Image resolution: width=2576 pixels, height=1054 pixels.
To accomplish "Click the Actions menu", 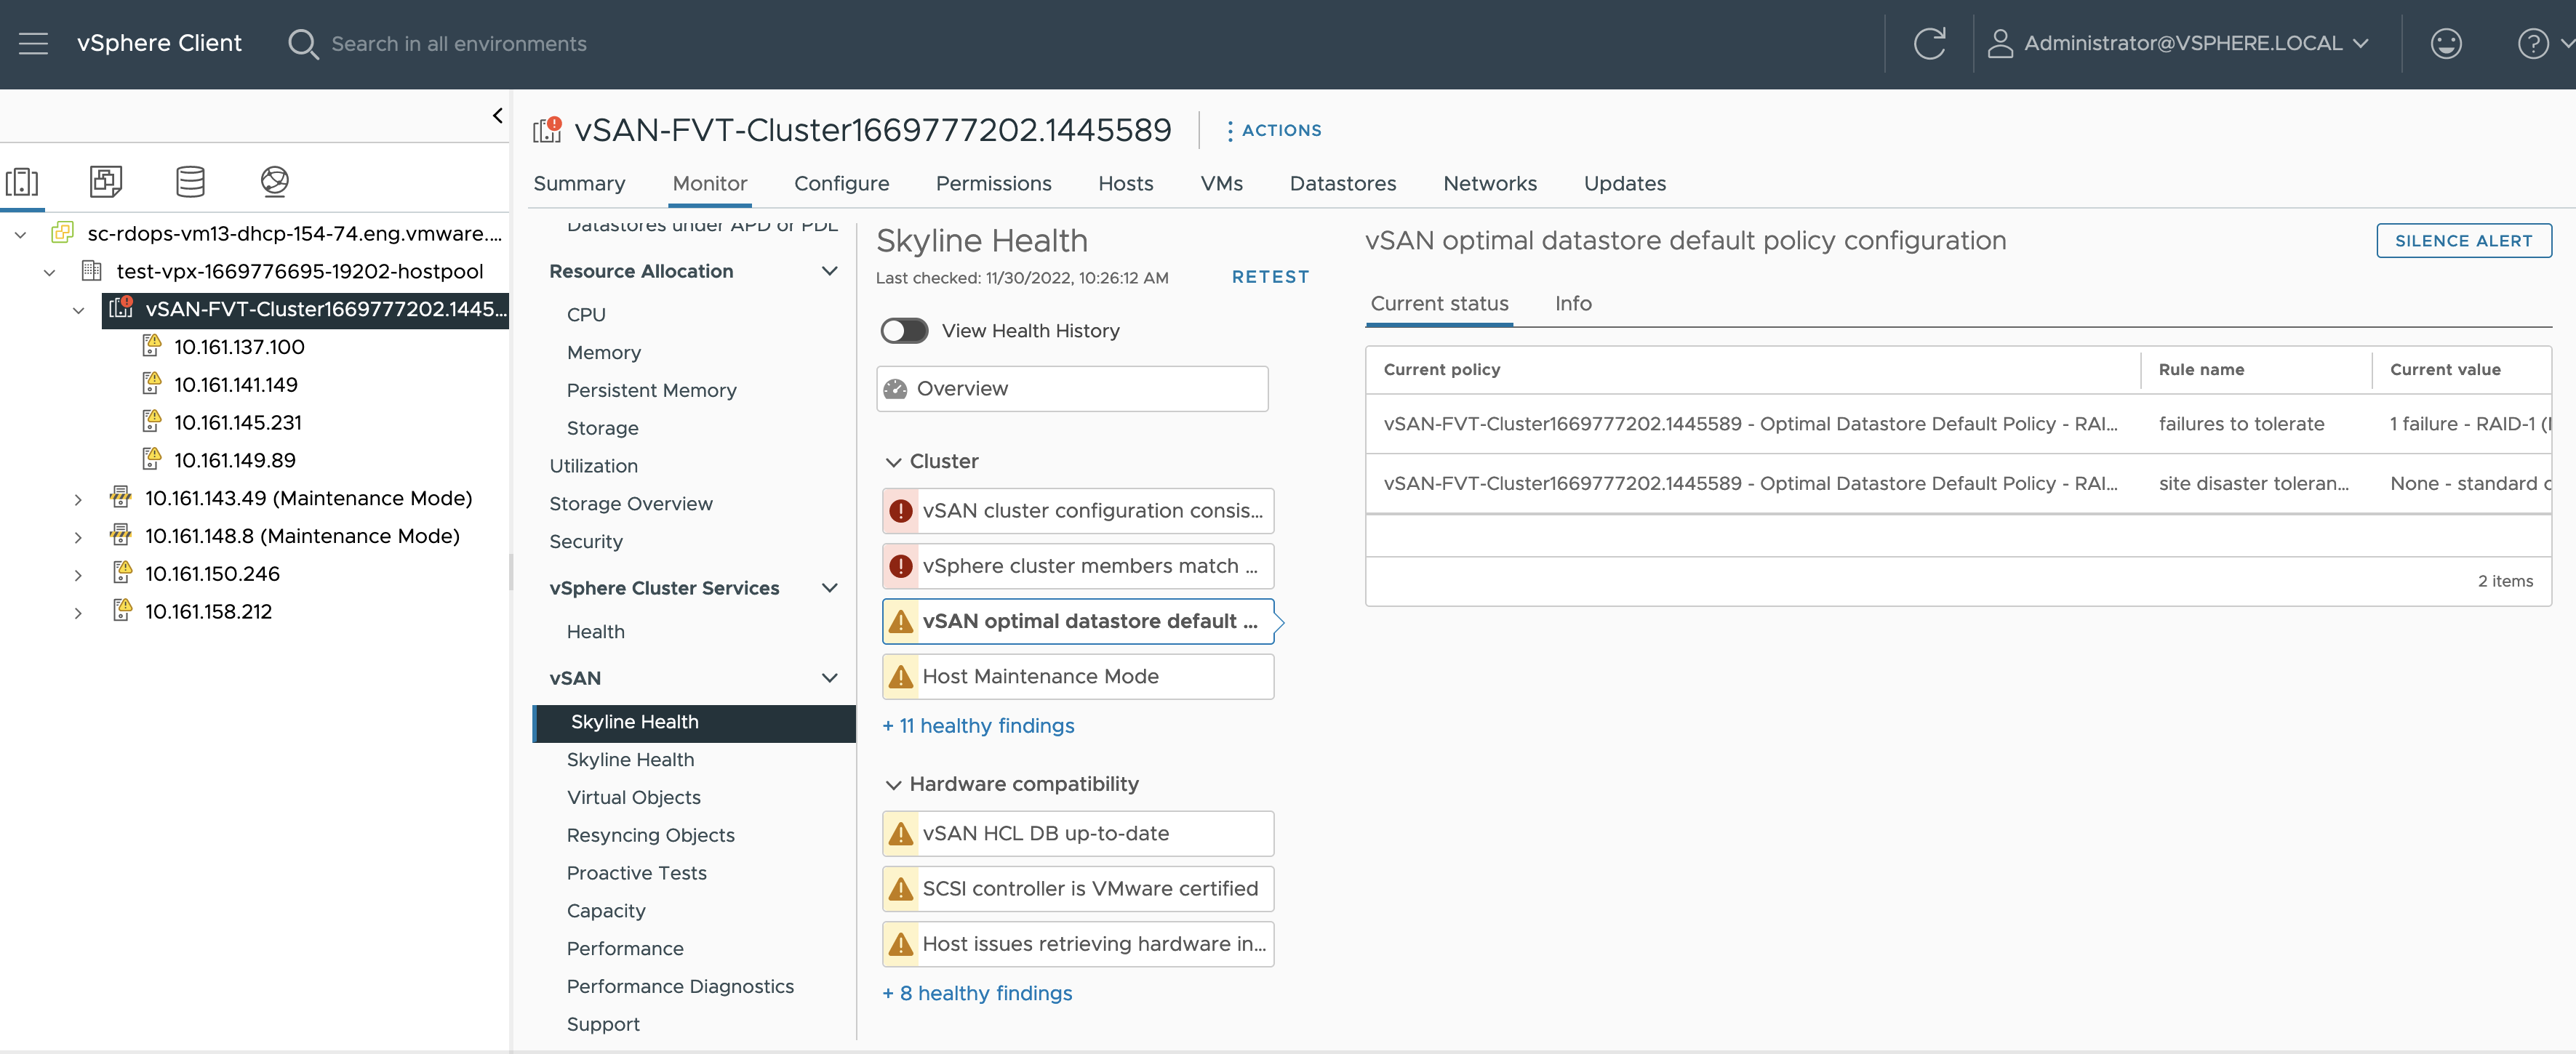I will click(1275, 129).
